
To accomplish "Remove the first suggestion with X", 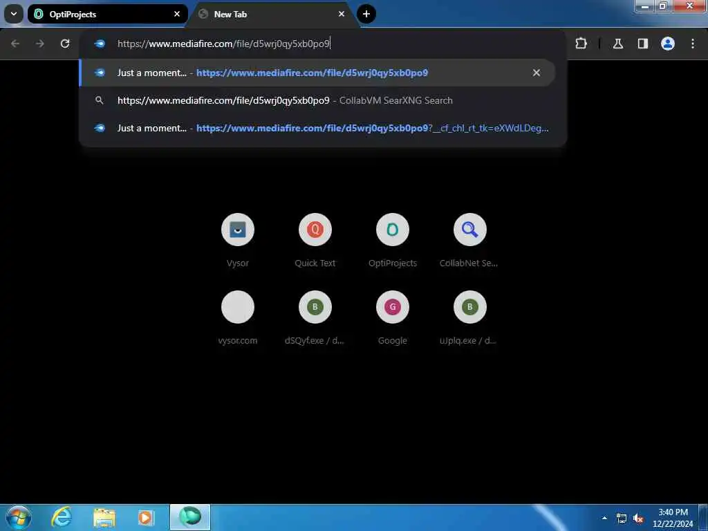I will coord(537,73).
